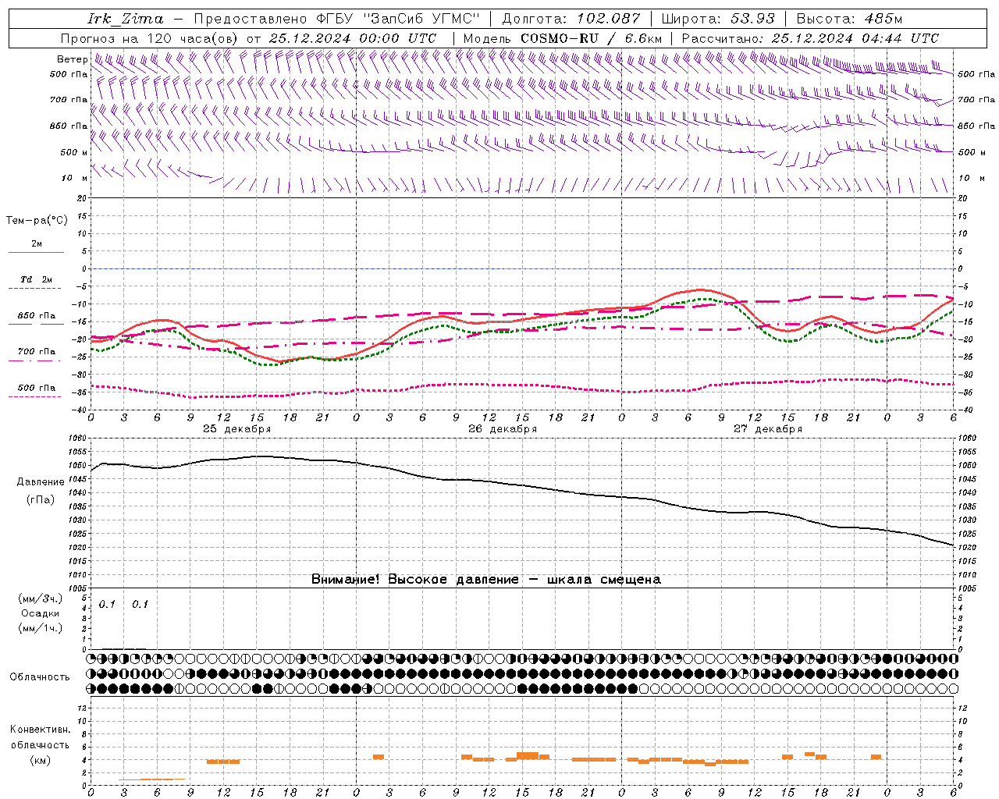The height and width of the screenshot is (799, 999).
Task: Click 'Рассчитано: 25.12.2024 04:44 UTC' timestamp
Action: click(x=810, y=38)
